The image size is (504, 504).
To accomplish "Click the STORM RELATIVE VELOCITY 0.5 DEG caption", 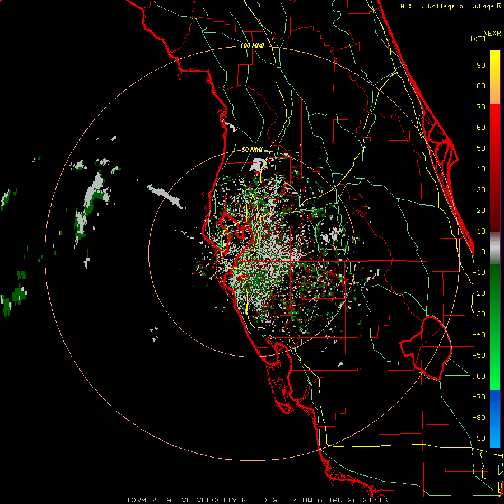I will [x=199, y=500].
